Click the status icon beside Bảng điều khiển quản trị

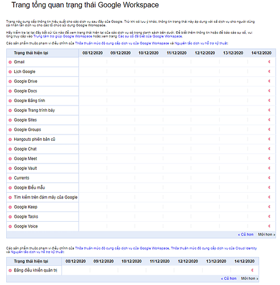click(x=10, y=271)
